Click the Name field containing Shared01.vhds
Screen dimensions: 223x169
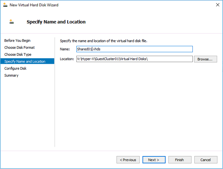coord(134,49)
